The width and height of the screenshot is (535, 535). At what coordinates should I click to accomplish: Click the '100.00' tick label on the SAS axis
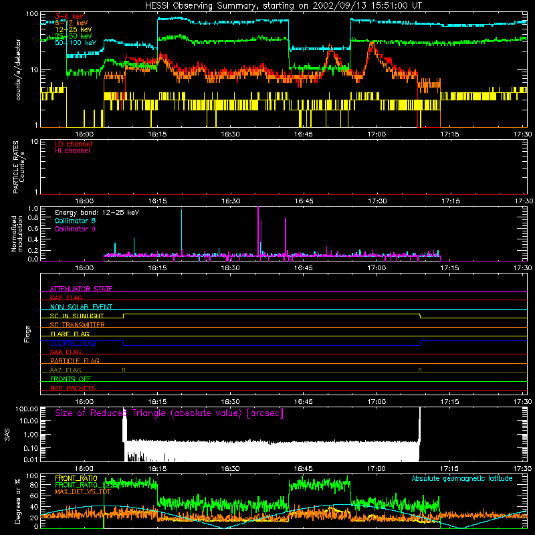coord(26,409)
